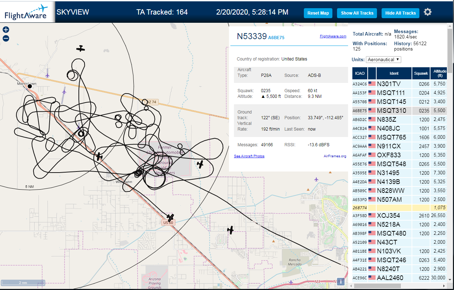Select the MSQT765 row
This screenshot has height=290, width=454.
399,137
